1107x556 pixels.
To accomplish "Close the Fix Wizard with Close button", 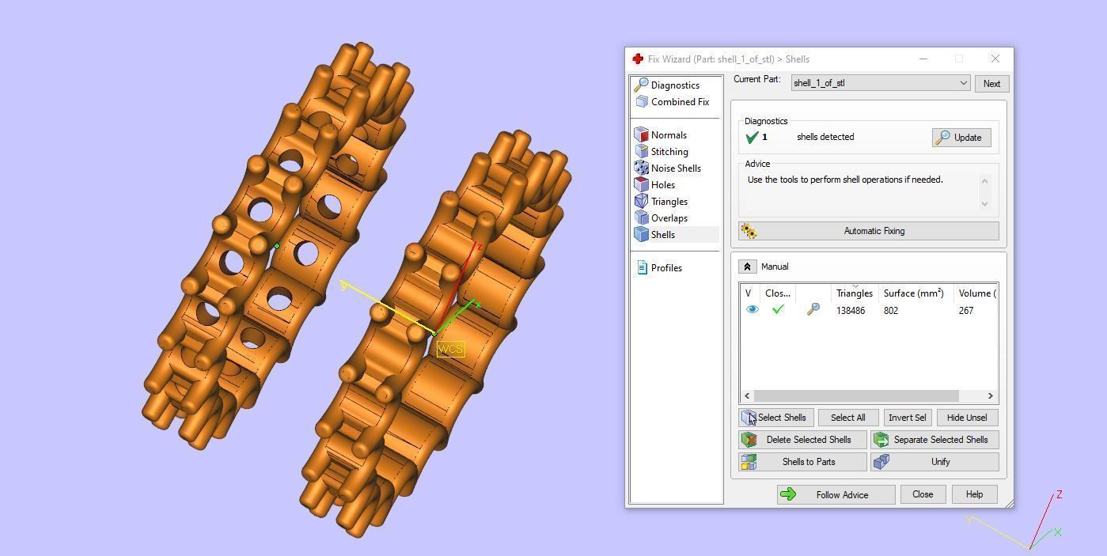I will tap(923, 494).
